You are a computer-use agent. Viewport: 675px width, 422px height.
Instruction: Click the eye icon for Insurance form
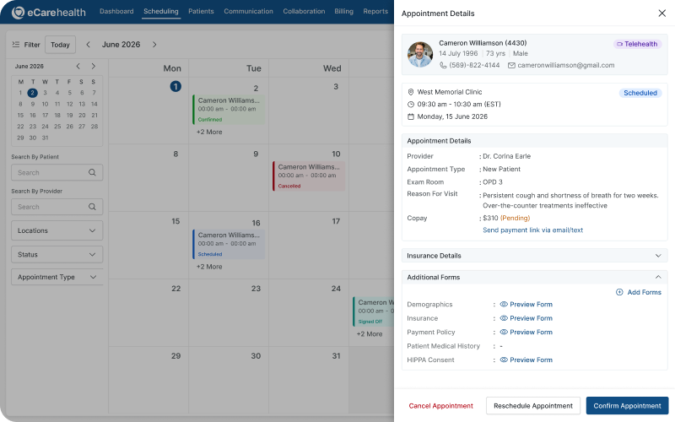pos(504,318)
